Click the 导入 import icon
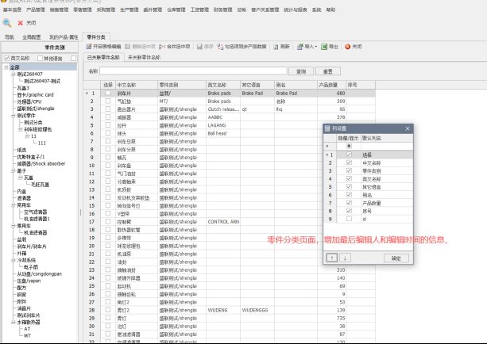The width and height of the screenshot is (487, 344). click(x=300, y=47)
